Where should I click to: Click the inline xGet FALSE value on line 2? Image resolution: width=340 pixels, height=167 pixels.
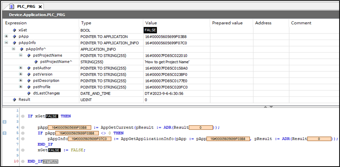point(52,116)
